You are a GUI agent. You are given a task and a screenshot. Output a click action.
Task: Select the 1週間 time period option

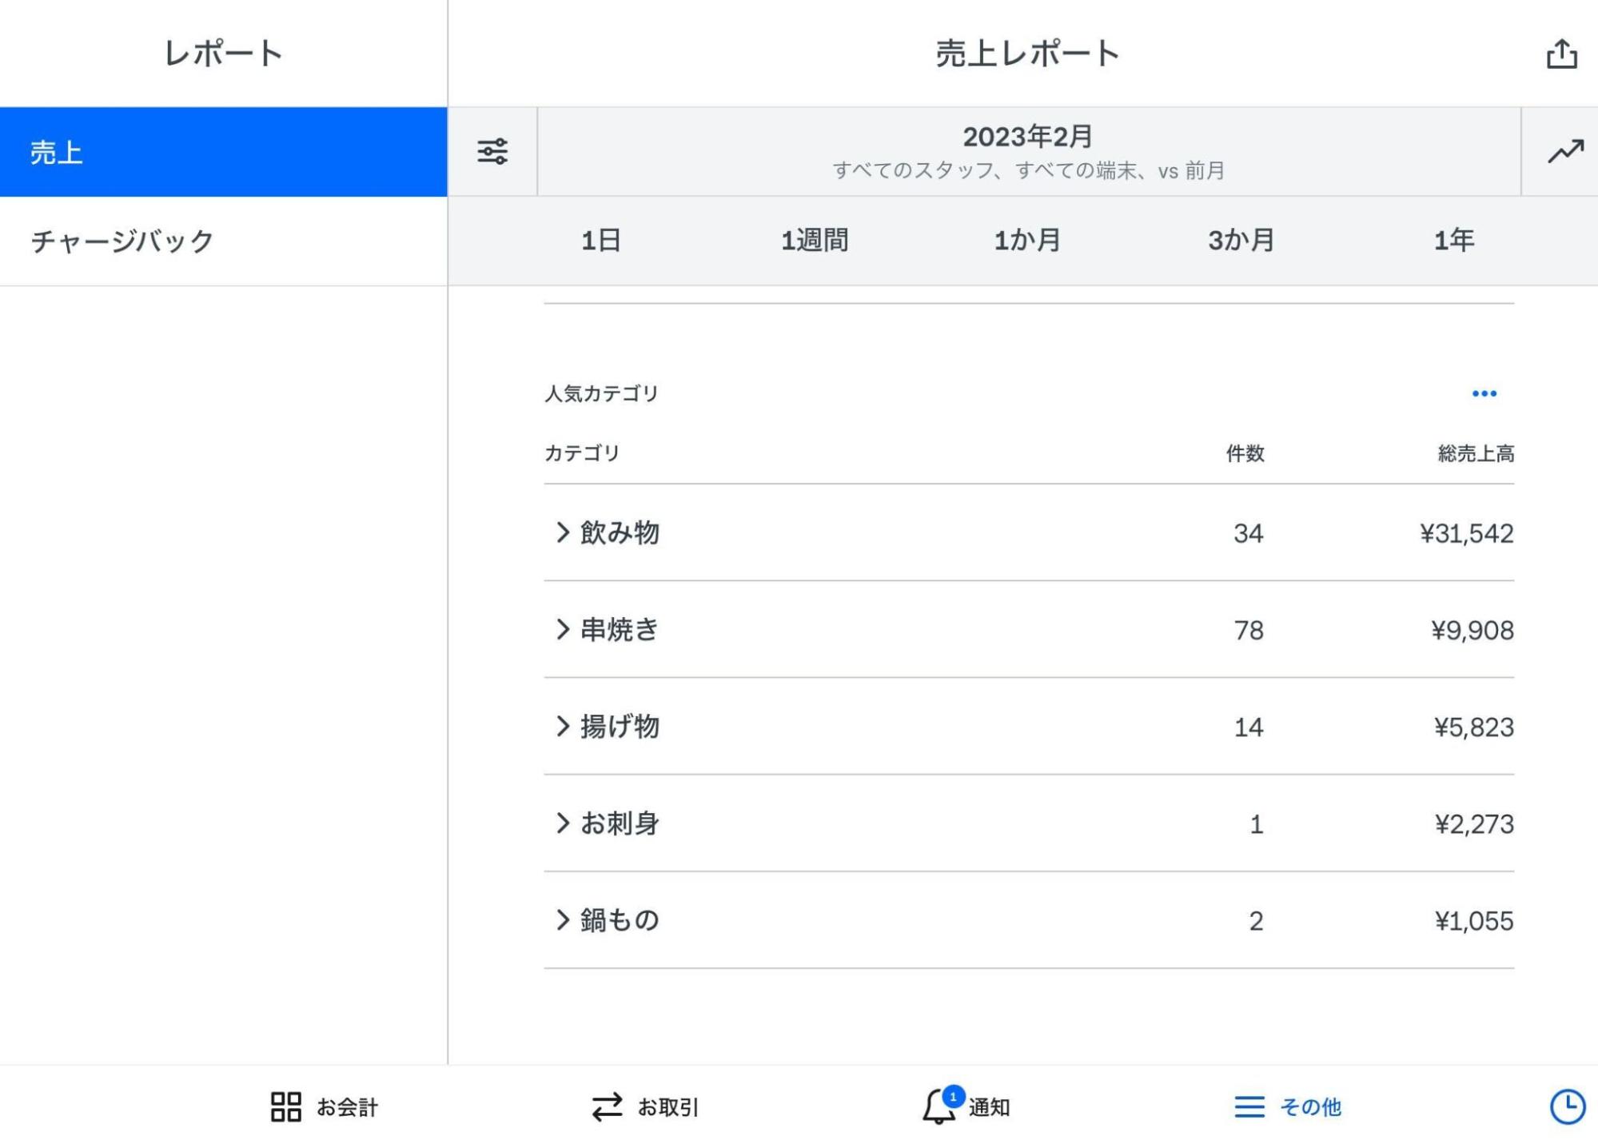[x=815, y=241]
